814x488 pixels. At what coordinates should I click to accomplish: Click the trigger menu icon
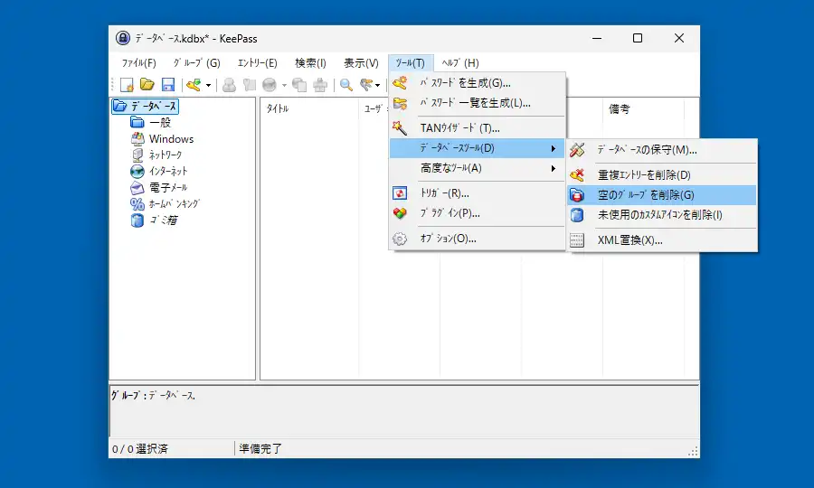click(x=400, y=193)
